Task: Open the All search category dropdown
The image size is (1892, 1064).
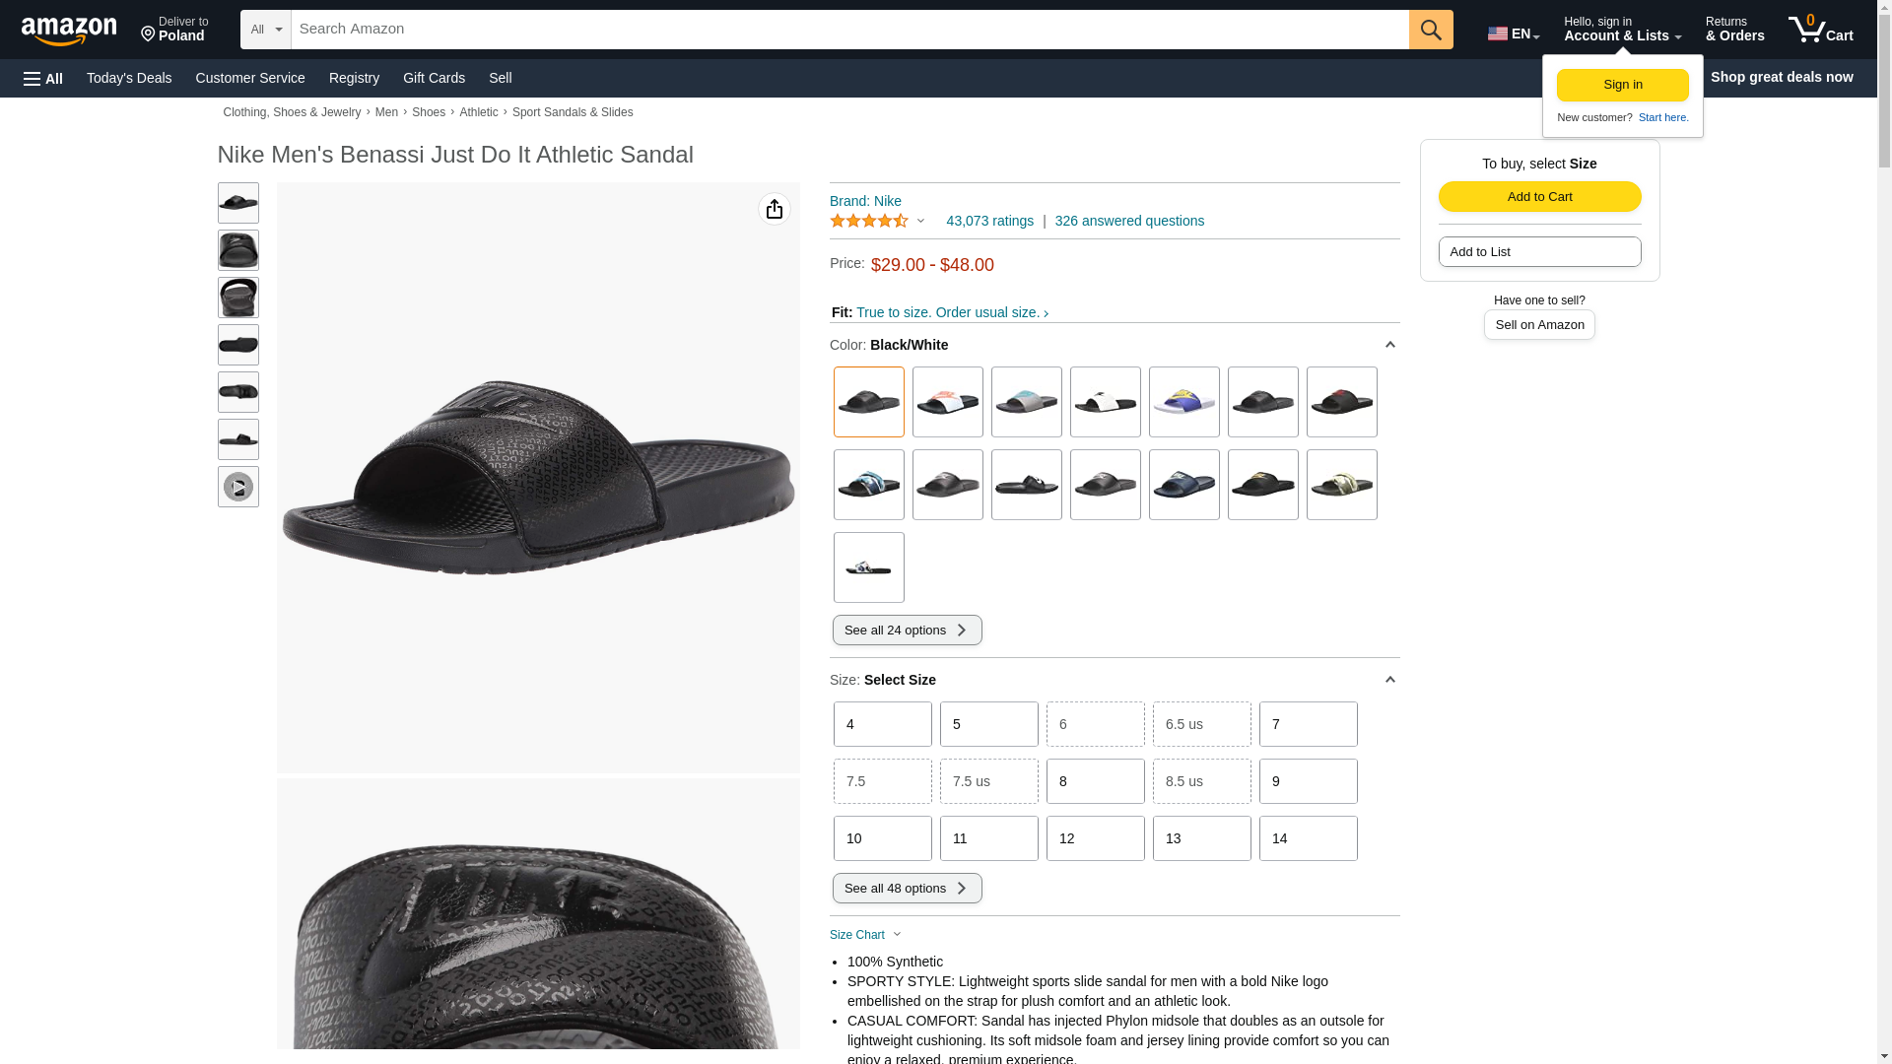Action: click(266, 30)
